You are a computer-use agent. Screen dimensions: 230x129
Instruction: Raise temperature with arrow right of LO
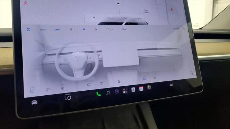pyautogui.click(x=76, y=97)
